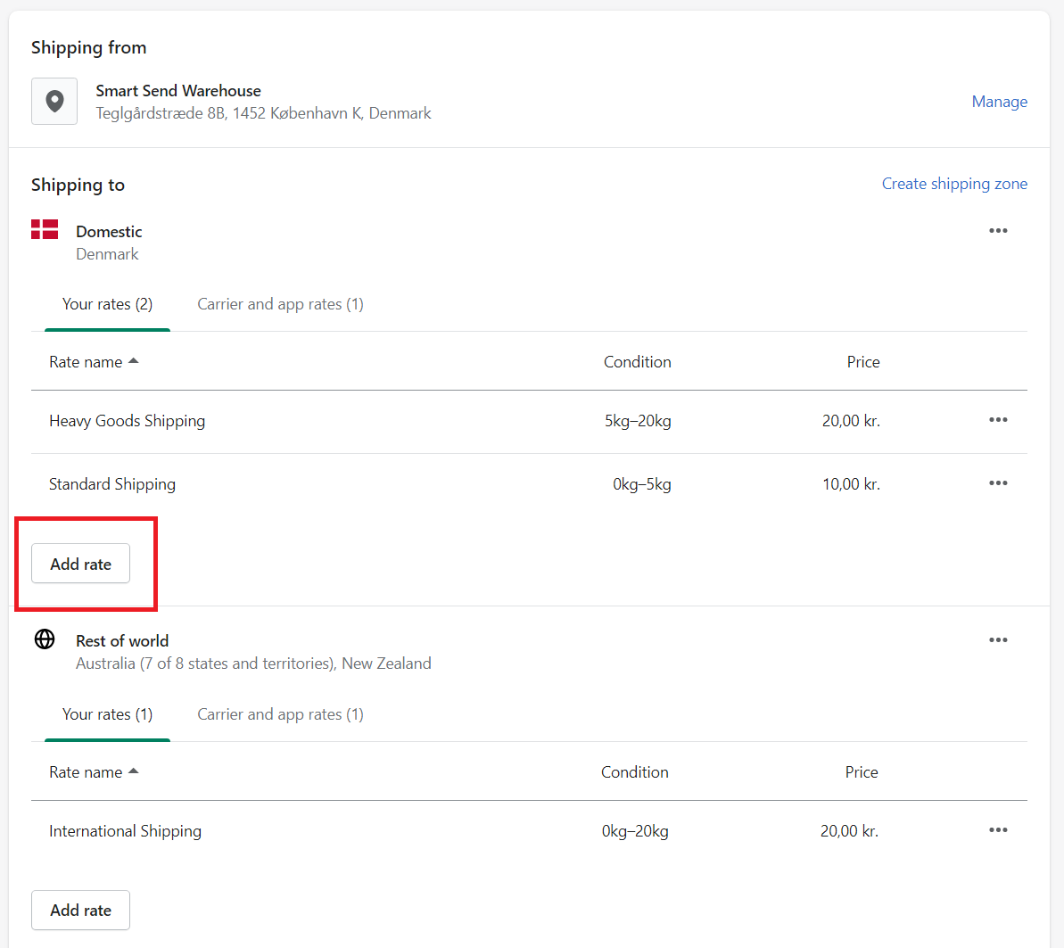Click the location pin icon beside Smart Send Warehouse
1064x948 pixels.
coord(54,101)
